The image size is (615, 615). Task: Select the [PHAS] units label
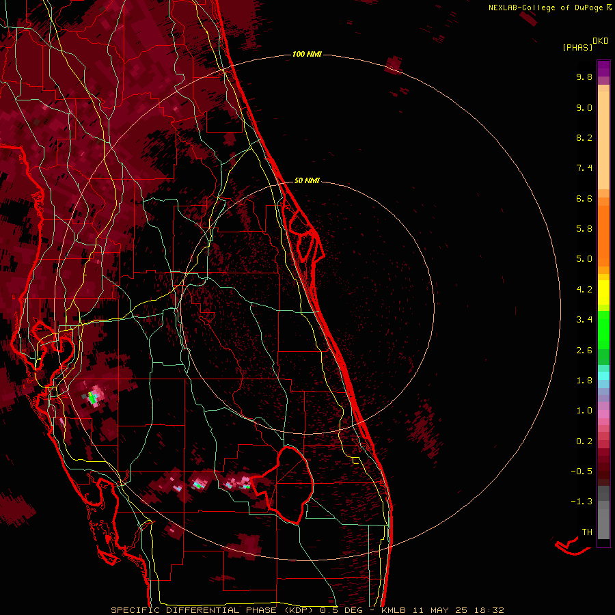click(x=577, y=48)
